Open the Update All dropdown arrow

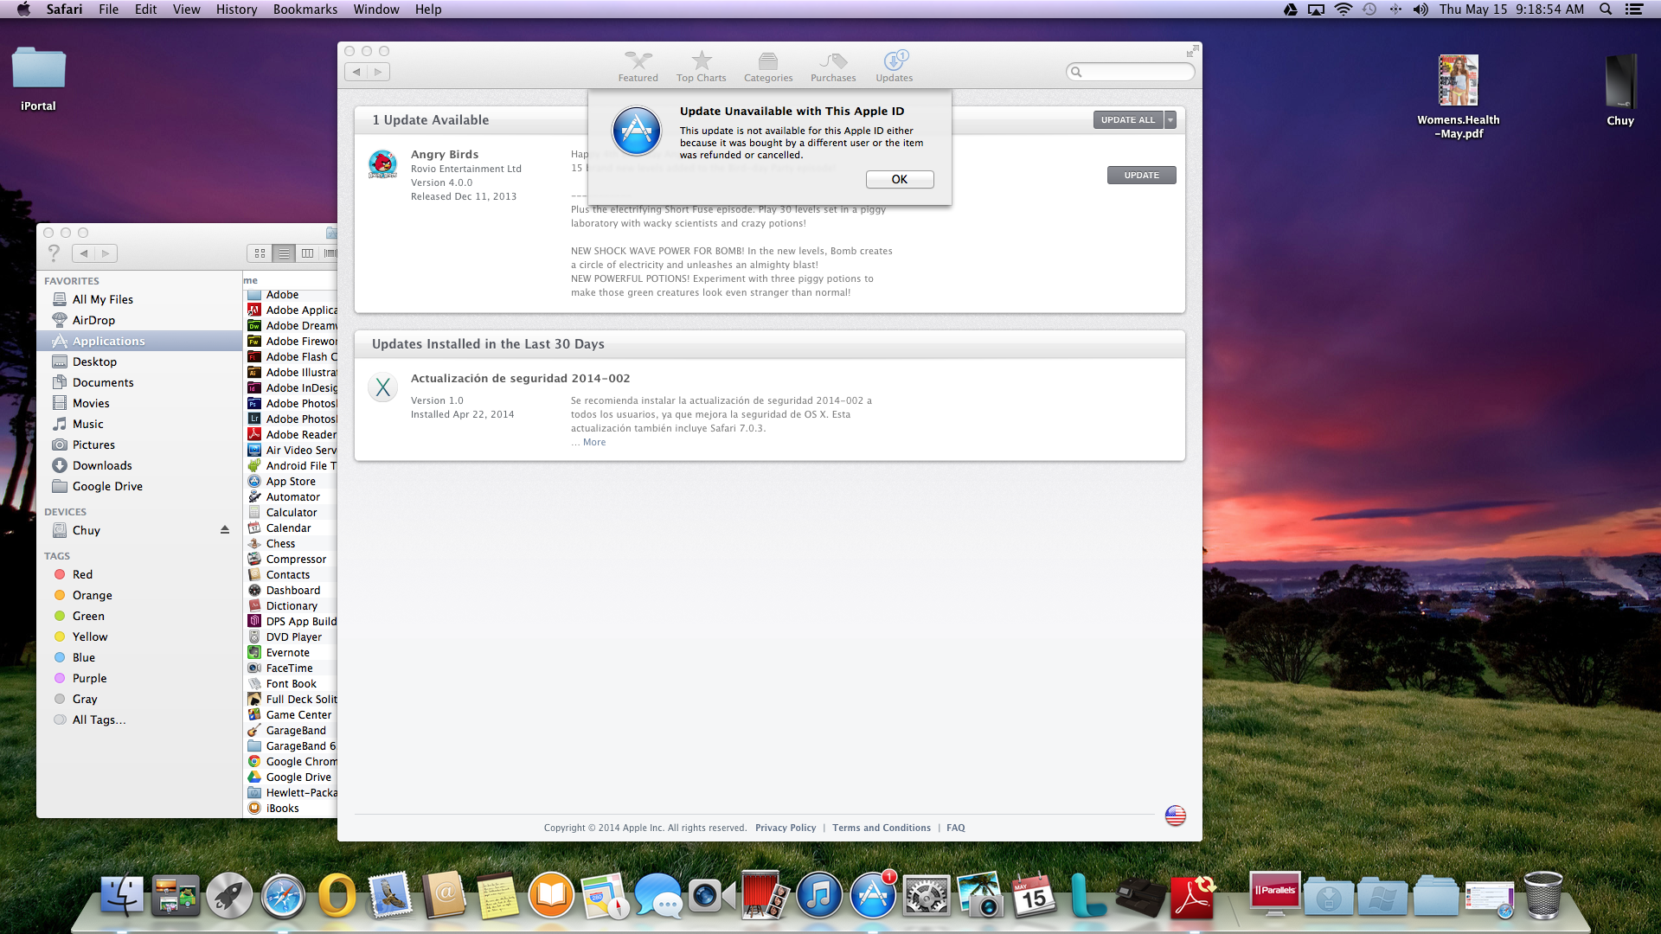(1170, 120)
